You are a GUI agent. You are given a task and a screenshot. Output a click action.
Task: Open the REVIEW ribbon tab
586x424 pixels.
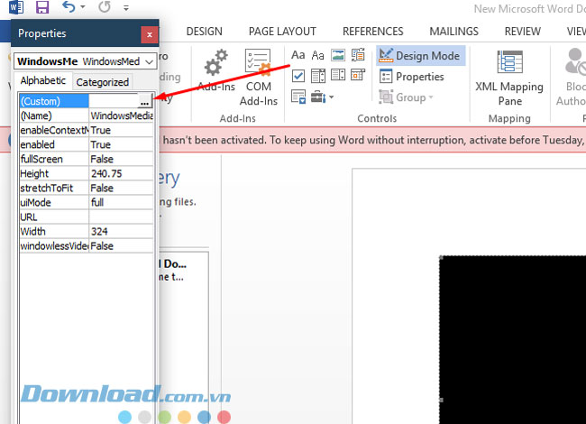click(523, 32)
